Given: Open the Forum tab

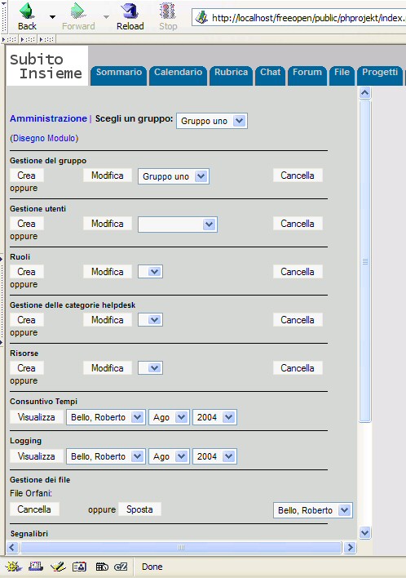Looking at the screenshot, I should [307, 73].
